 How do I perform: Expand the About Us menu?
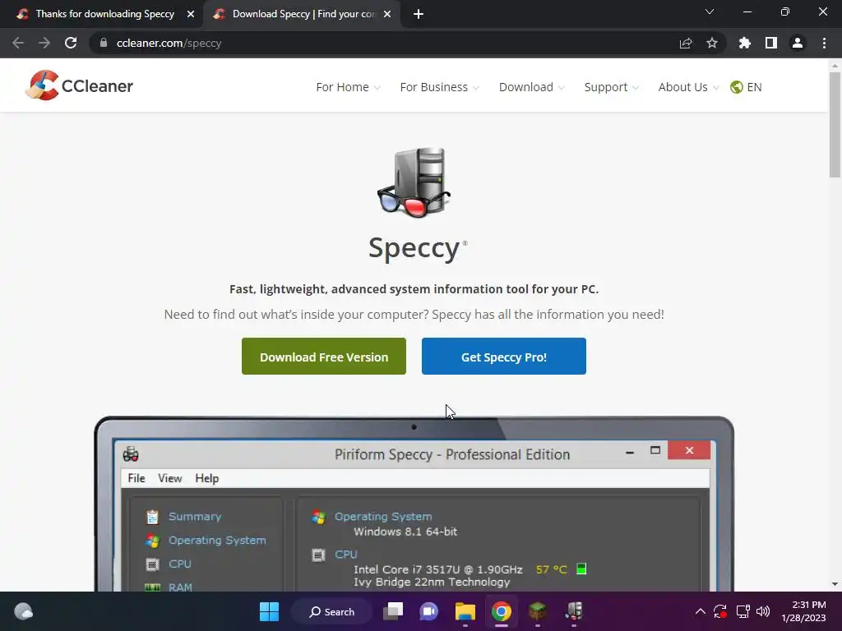[x=688, y=87]
